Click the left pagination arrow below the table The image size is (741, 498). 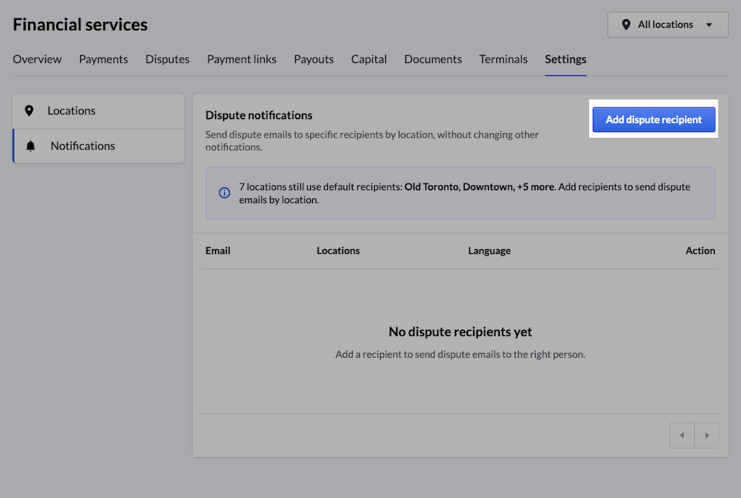682,435
